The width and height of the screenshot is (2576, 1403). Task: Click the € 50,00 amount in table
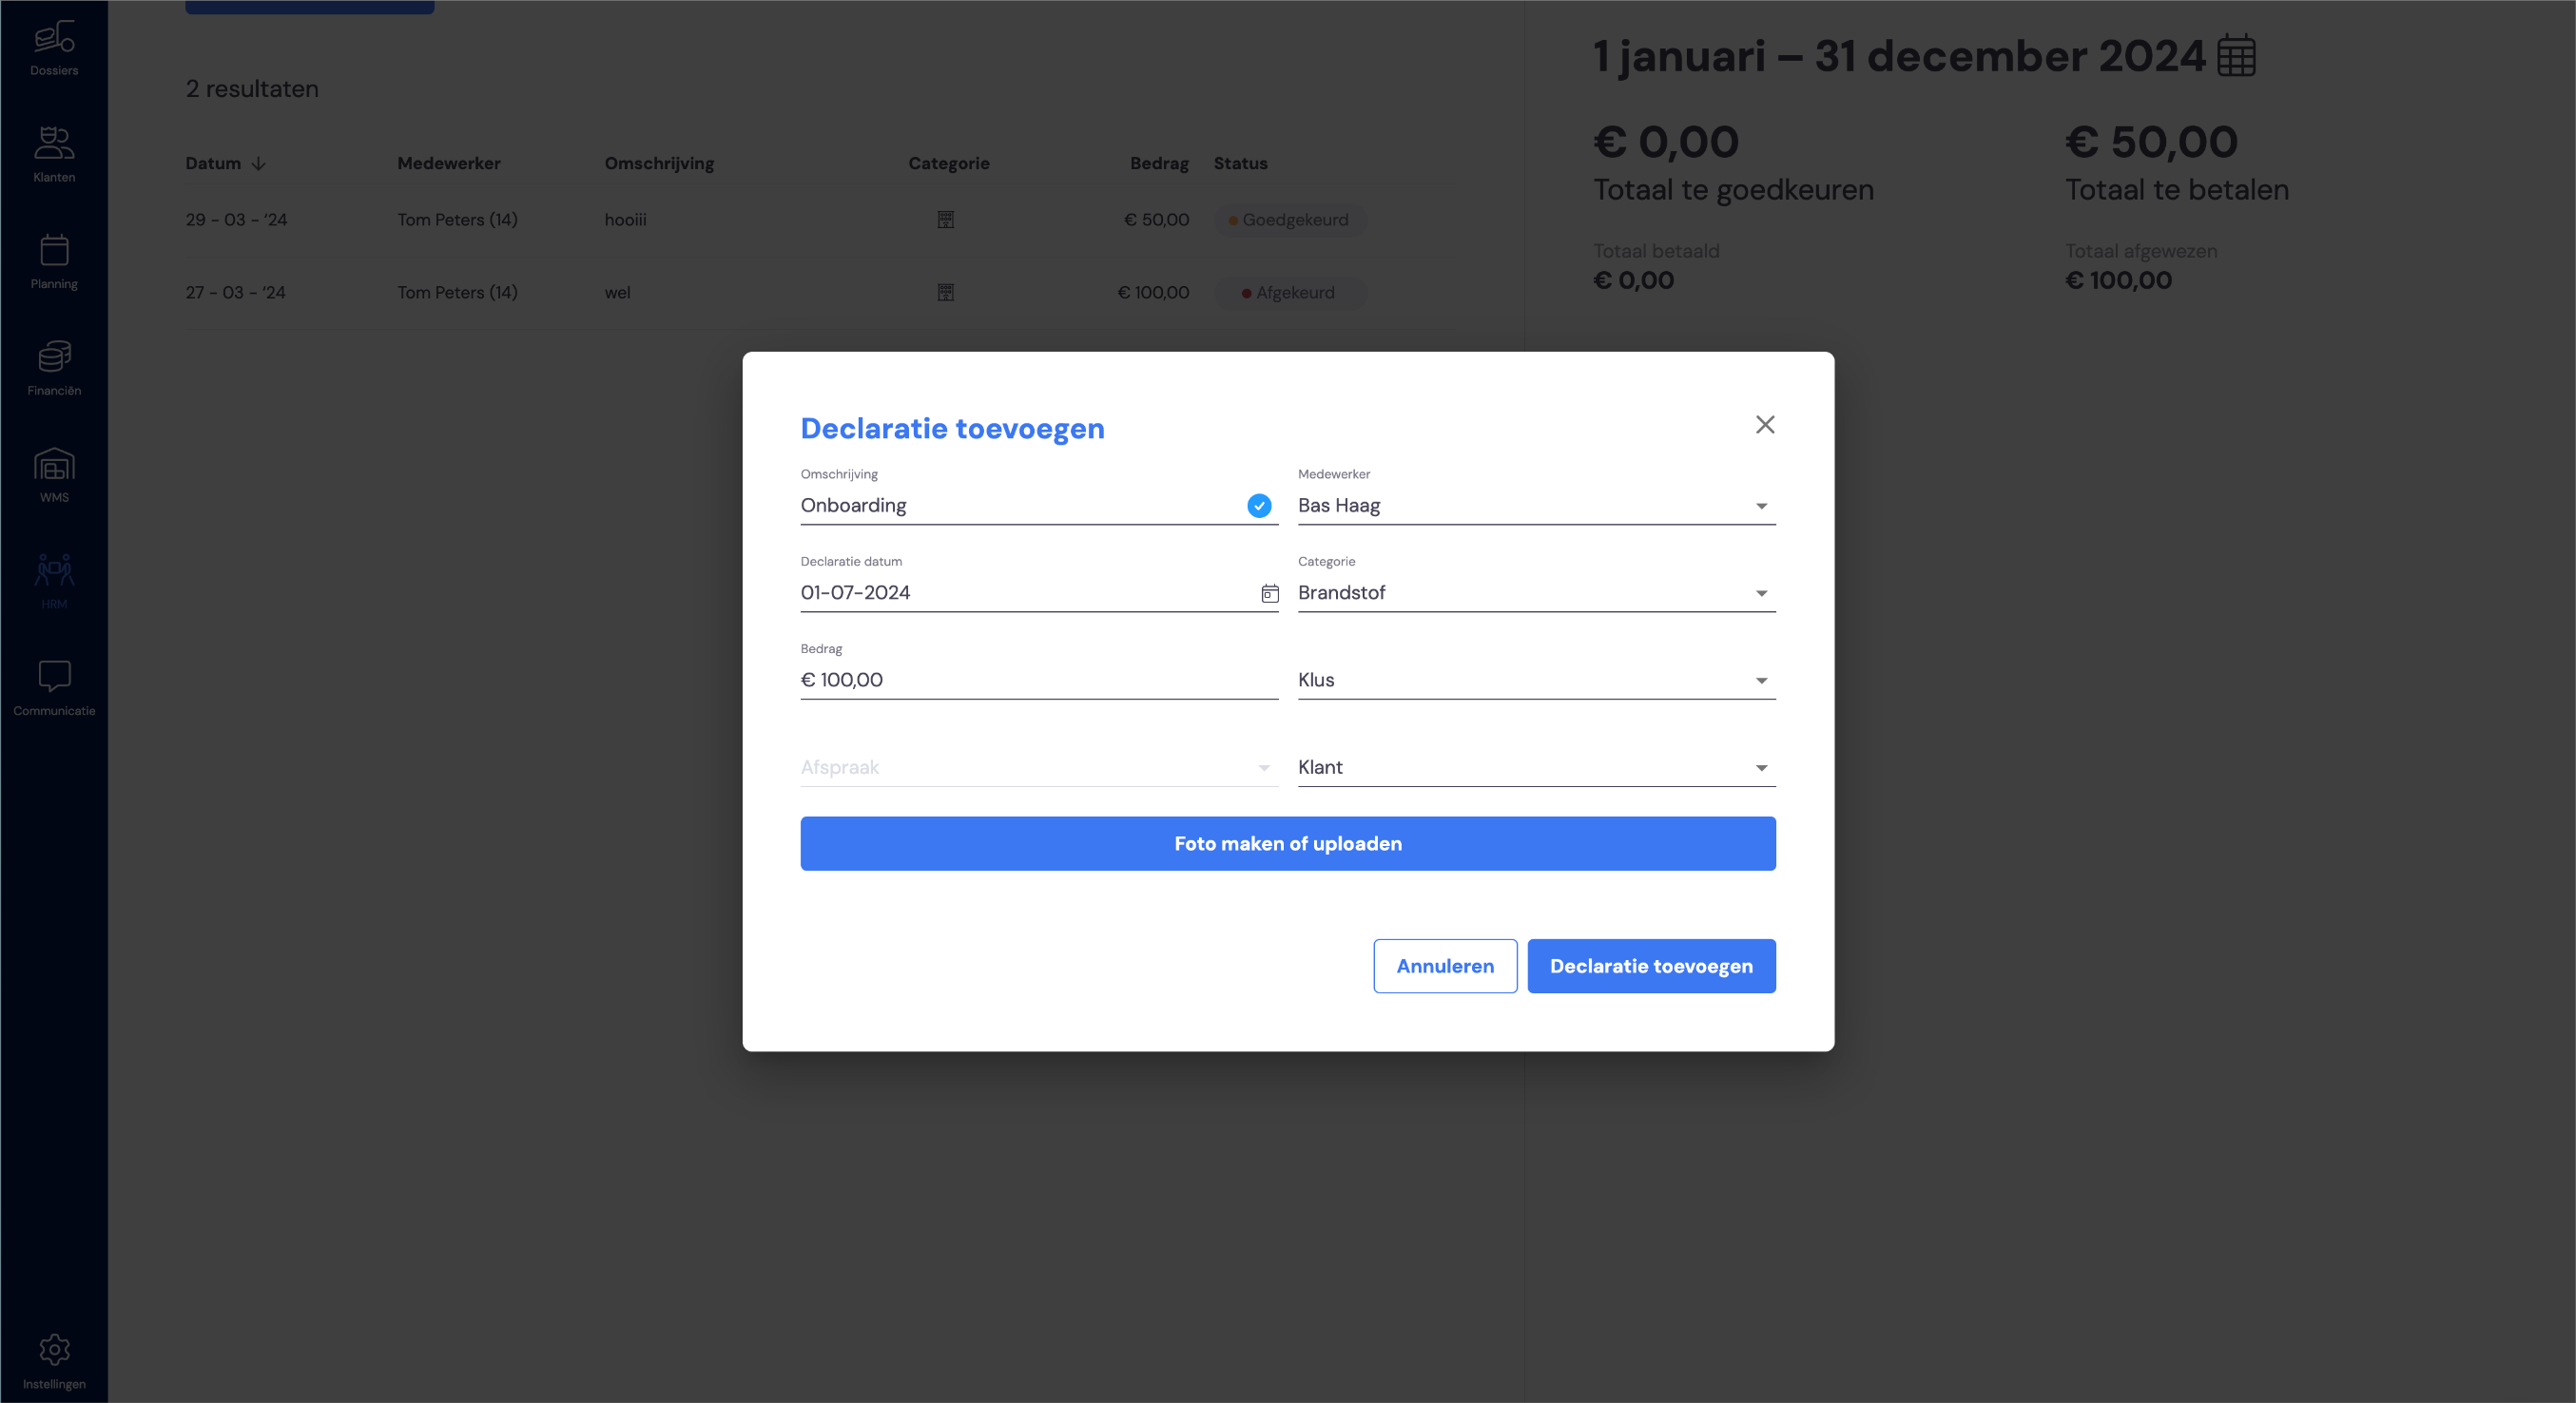pos(1156,220)
